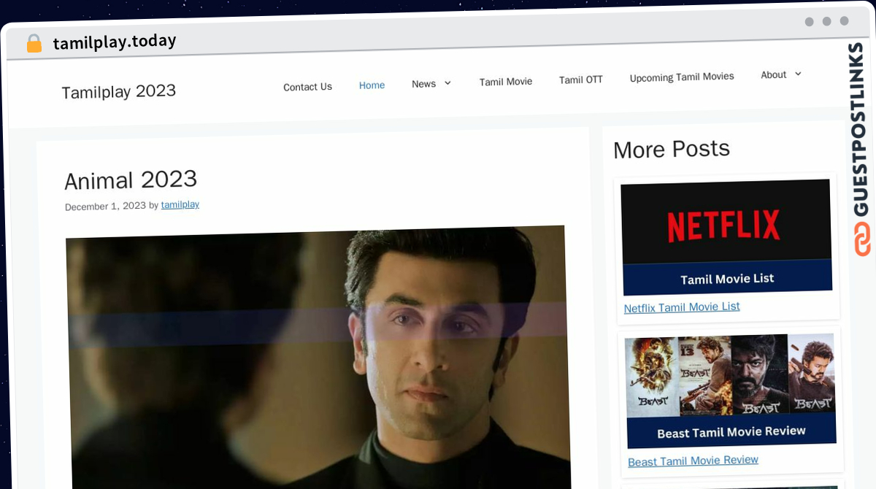Open the Tamil Movie menu item
The width and height of the screenshot is (876, 489).
[506, 82]
